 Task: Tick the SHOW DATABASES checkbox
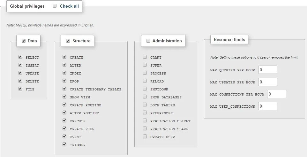point(145,97)
